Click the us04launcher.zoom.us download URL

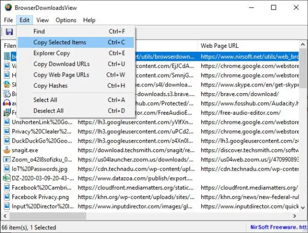[136, 159]
